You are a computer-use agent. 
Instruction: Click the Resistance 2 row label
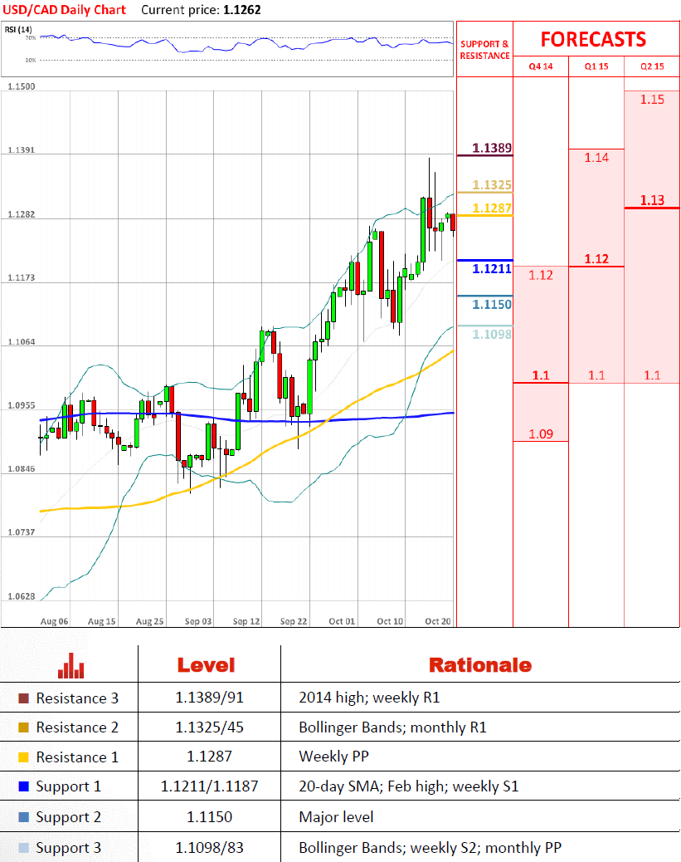click(77, 727)
